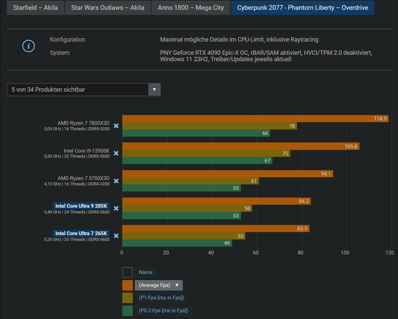Click the info icon beside Konfiguration
Viewport: 398px width, 319px height.
click(x=28, y=46)
